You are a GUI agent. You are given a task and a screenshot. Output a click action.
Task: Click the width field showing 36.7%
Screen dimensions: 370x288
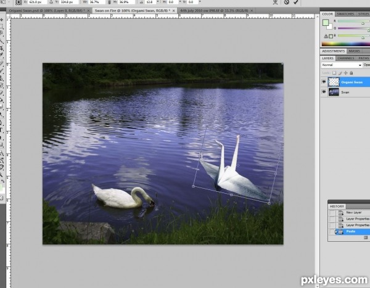point(97,2)
